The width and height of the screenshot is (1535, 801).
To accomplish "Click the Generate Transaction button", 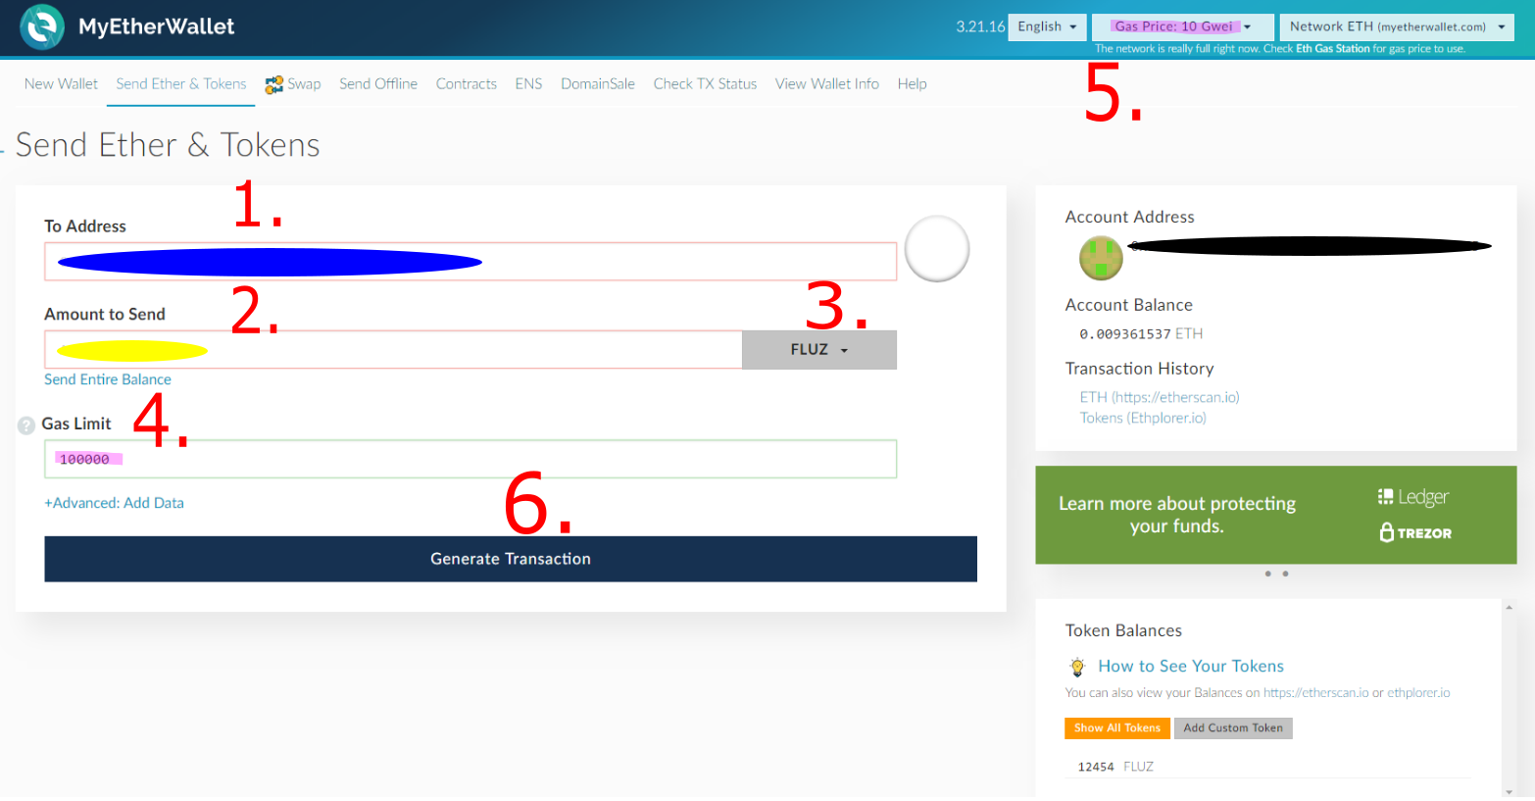I will click(511, 559).
